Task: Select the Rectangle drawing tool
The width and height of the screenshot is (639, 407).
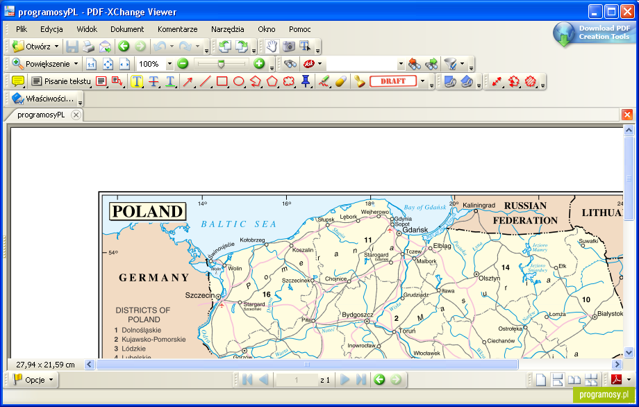Action: [x=222, y=81]
